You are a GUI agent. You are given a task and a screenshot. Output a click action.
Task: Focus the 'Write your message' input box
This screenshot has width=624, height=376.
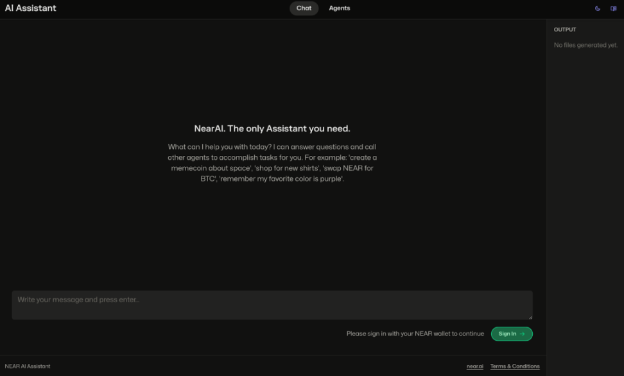pos(272,305)
